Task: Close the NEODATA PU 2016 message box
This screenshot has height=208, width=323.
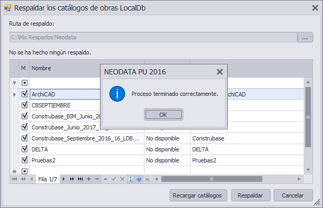Action: click(220, 72)
